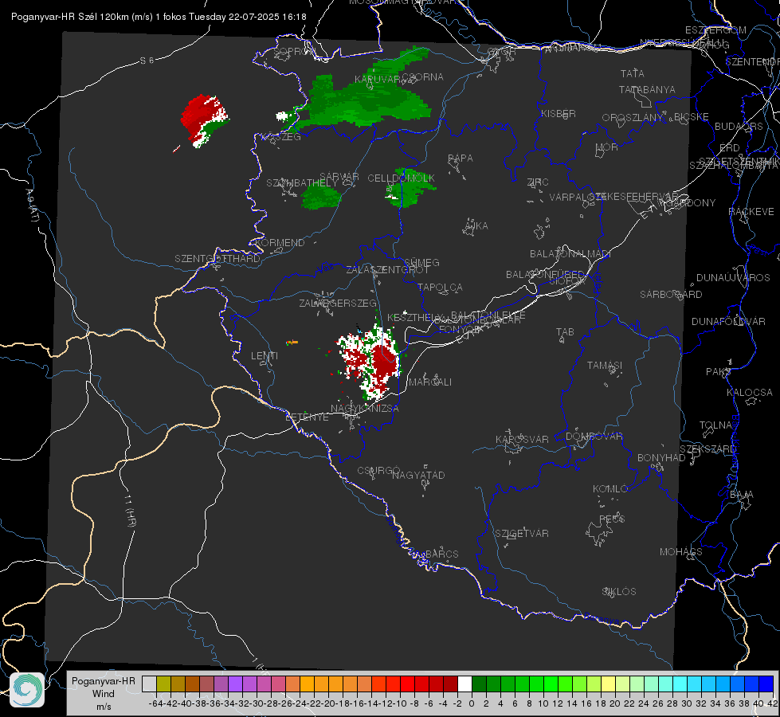Click the TAPOLCA label
This screenshot has height=717, width=780.
click(440, 287)
